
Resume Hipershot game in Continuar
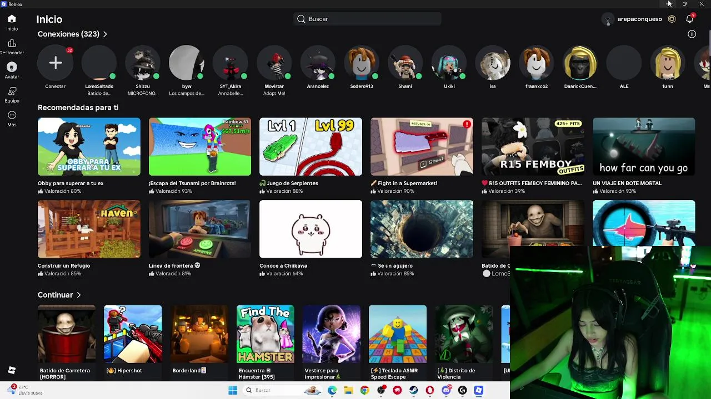point(133,334)
